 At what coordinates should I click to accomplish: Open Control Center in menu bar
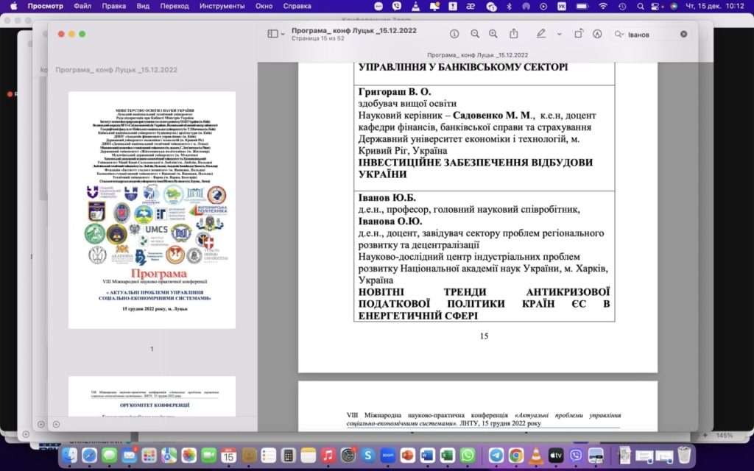point(655,6)
